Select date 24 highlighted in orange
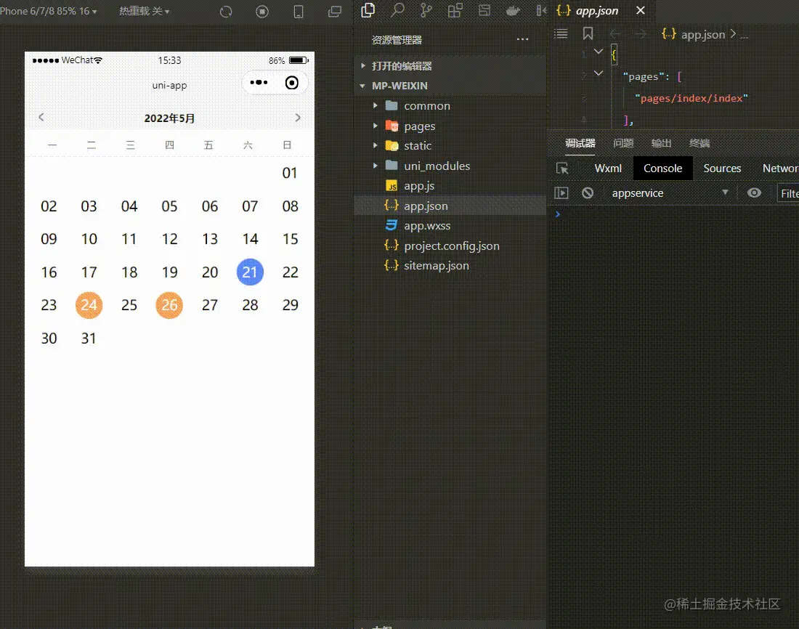The height and width of the screenshot is (629, 799). pyautogui.click(x=89, y=305)
